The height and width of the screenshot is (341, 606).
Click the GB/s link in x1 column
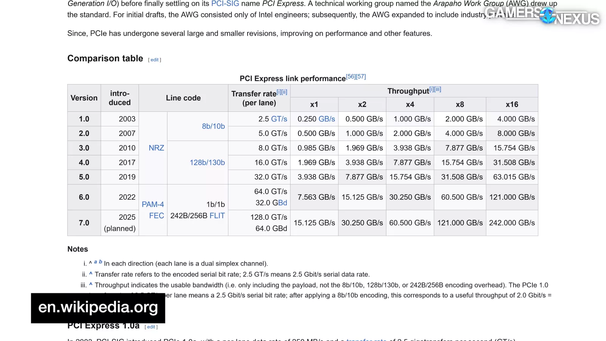click(326, 119)
